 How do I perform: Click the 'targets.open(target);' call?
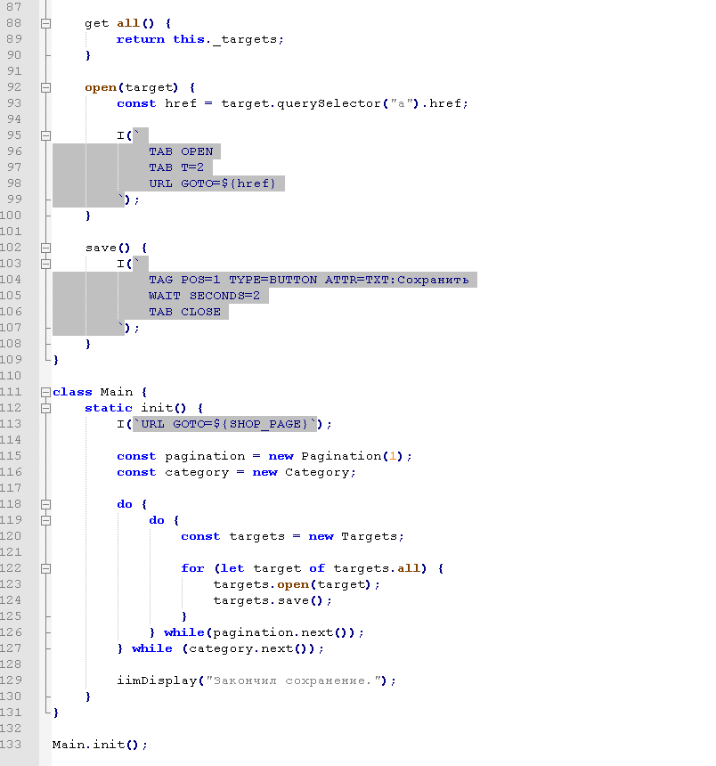[x=297, y=584]
